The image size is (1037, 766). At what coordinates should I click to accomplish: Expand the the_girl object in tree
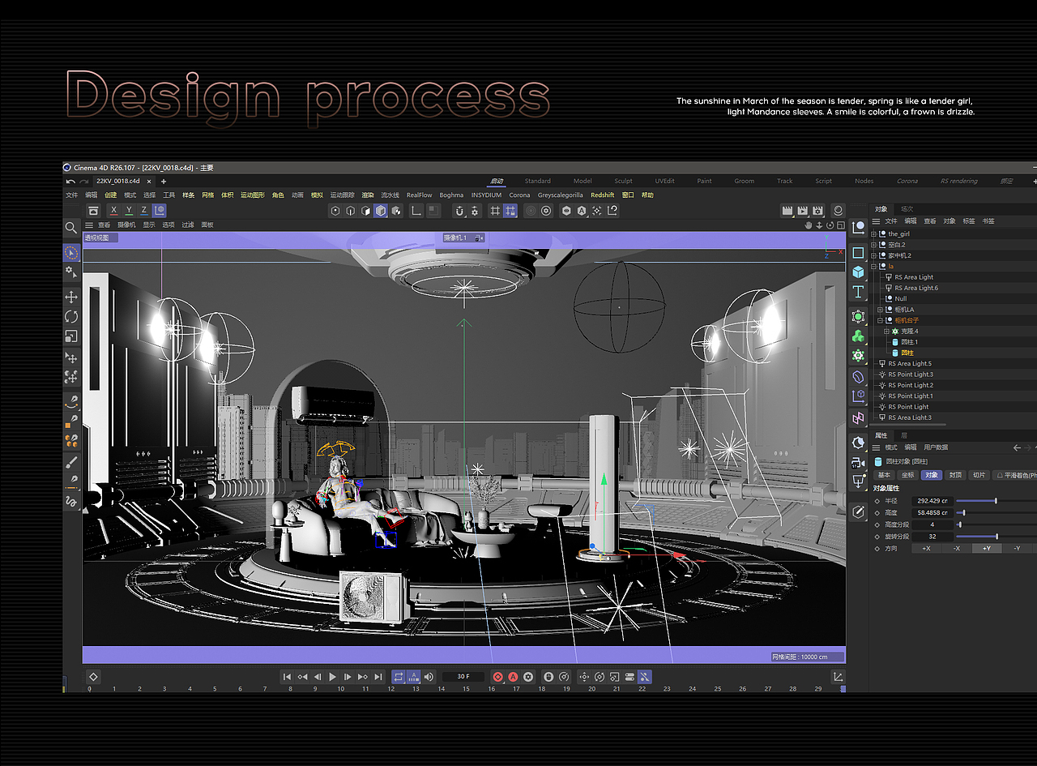pyautogui.click(x=874, y=234)
